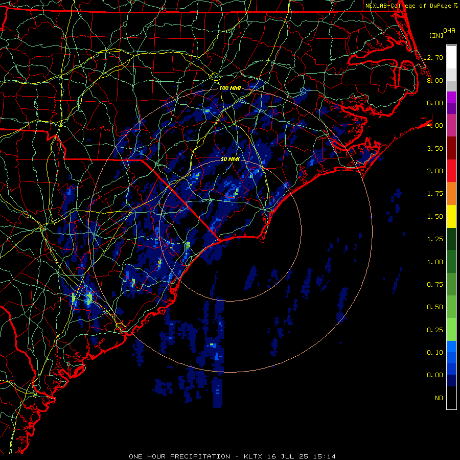460x460 pixels.
Task: Pick the dark red swatch near 3.50
Action: point(451,148)
